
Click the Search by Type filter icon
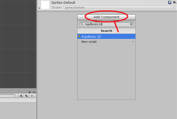[x=21, y=96]
